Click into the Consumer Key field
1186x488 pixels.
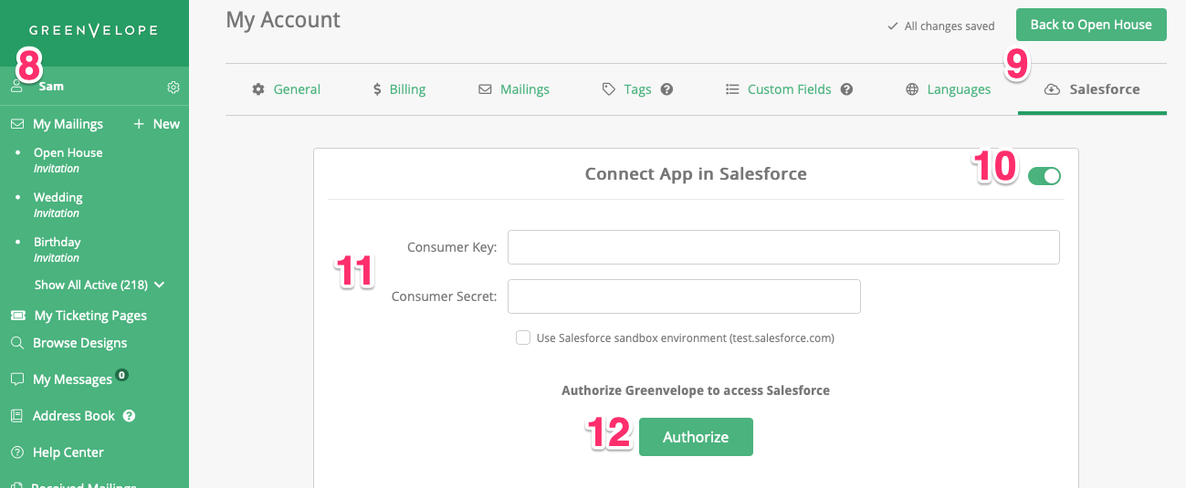coord(783,247)
